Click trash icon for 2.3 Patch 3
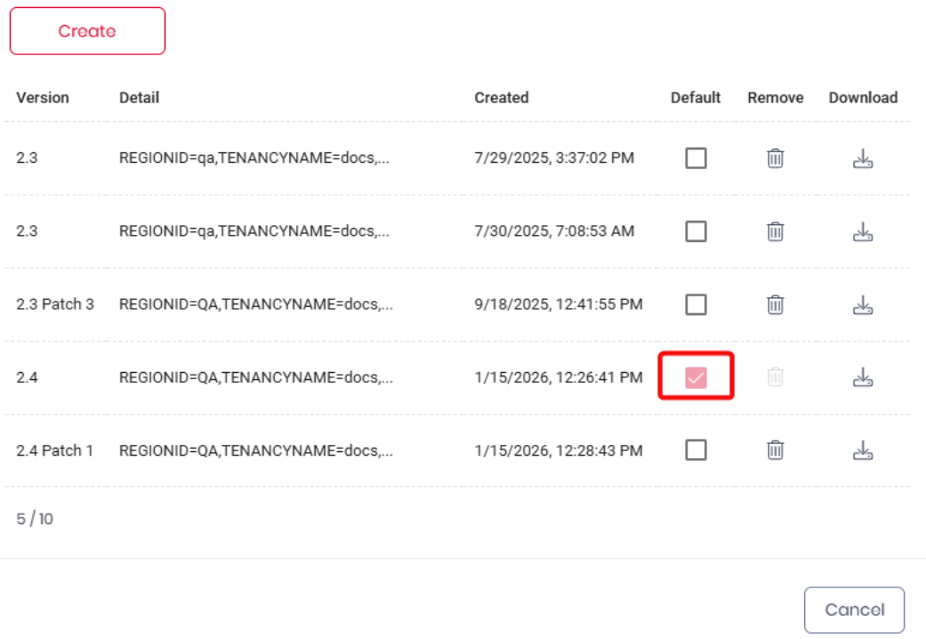 tap(775, 304)
